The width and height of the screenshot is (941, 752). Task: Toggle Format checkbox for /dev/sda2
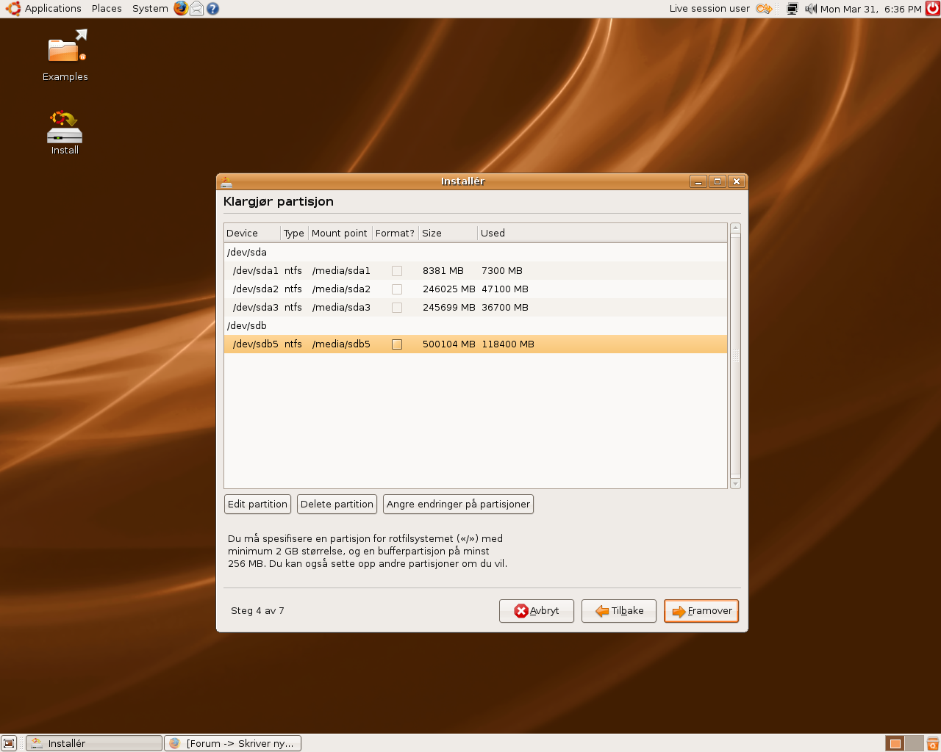tap(397, 289)
